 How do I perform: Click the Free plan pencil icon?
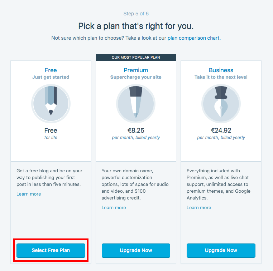click(x=51, y=104)
